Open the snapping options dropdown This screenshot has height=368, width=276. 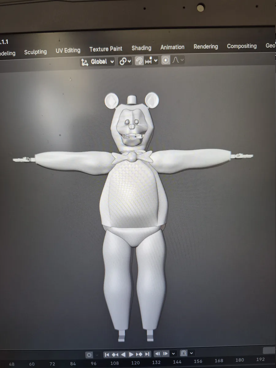coord(151,61)
